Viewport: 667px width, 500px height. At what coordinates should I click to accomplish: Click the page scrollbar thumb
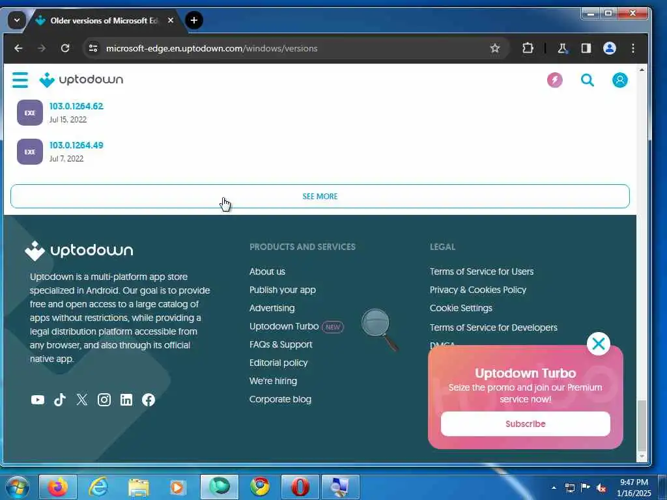[642, 425]
